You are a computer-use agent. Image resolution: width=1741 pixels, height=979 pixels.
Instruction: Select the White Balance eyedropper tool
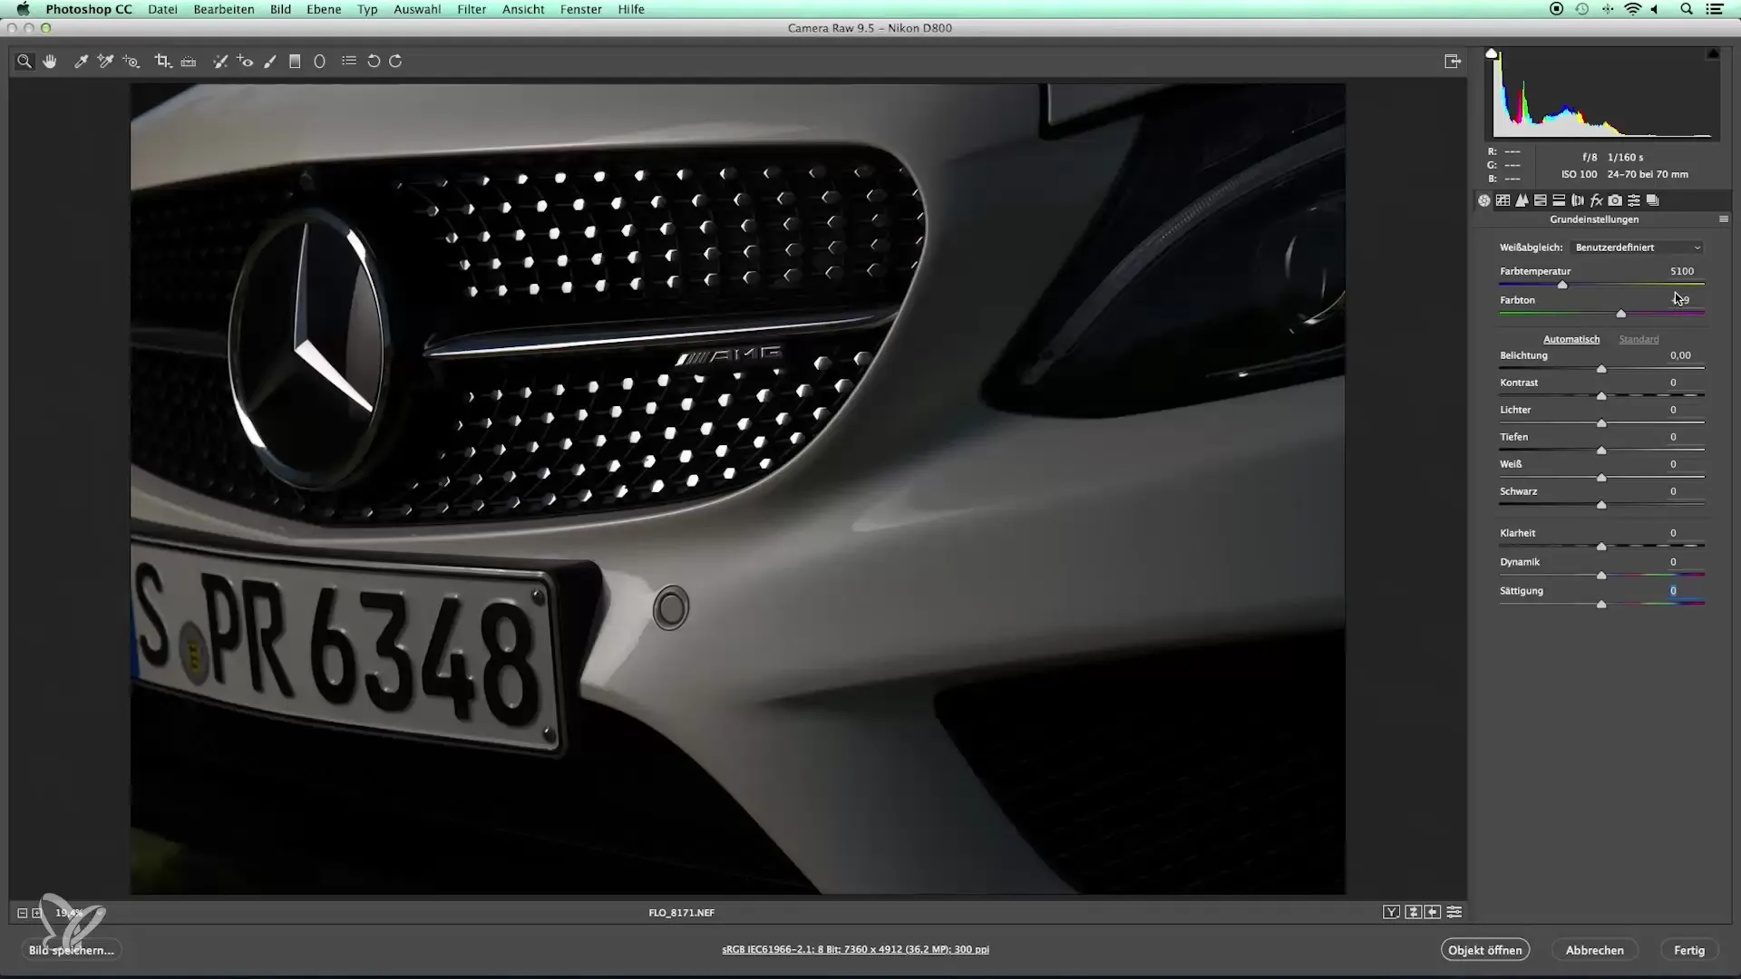click(81, 62)
